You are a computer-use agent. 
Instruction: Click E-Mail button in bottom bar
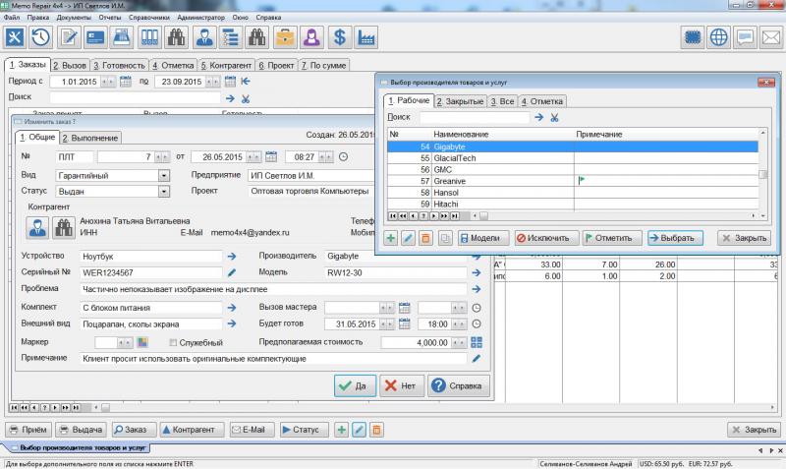(x=253, y=430)
